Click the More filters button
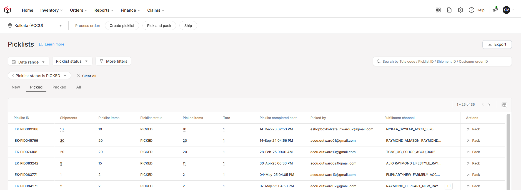The height and width of the screenshot is (190, 521). point(113,61)
